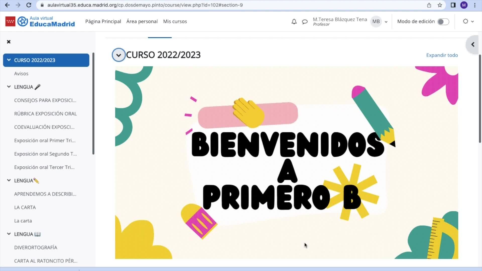Open Área personal menu item
Image resolution: width=482 pixels, height=271 pixels.
(x=142, y=22)
